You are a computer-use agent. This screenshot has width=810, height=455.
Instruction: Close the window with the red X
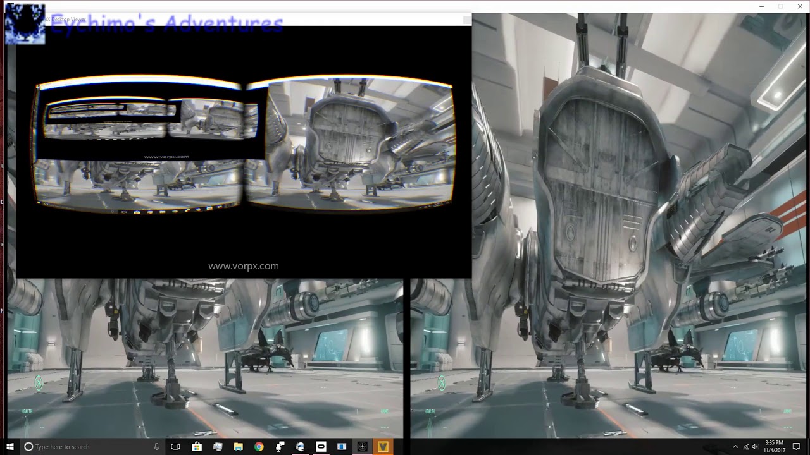point(800,6)
